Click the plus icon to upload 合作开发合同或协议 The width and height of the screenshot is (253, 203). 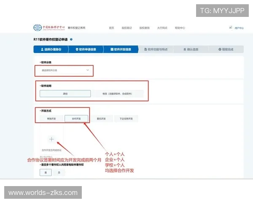(51, 139)
